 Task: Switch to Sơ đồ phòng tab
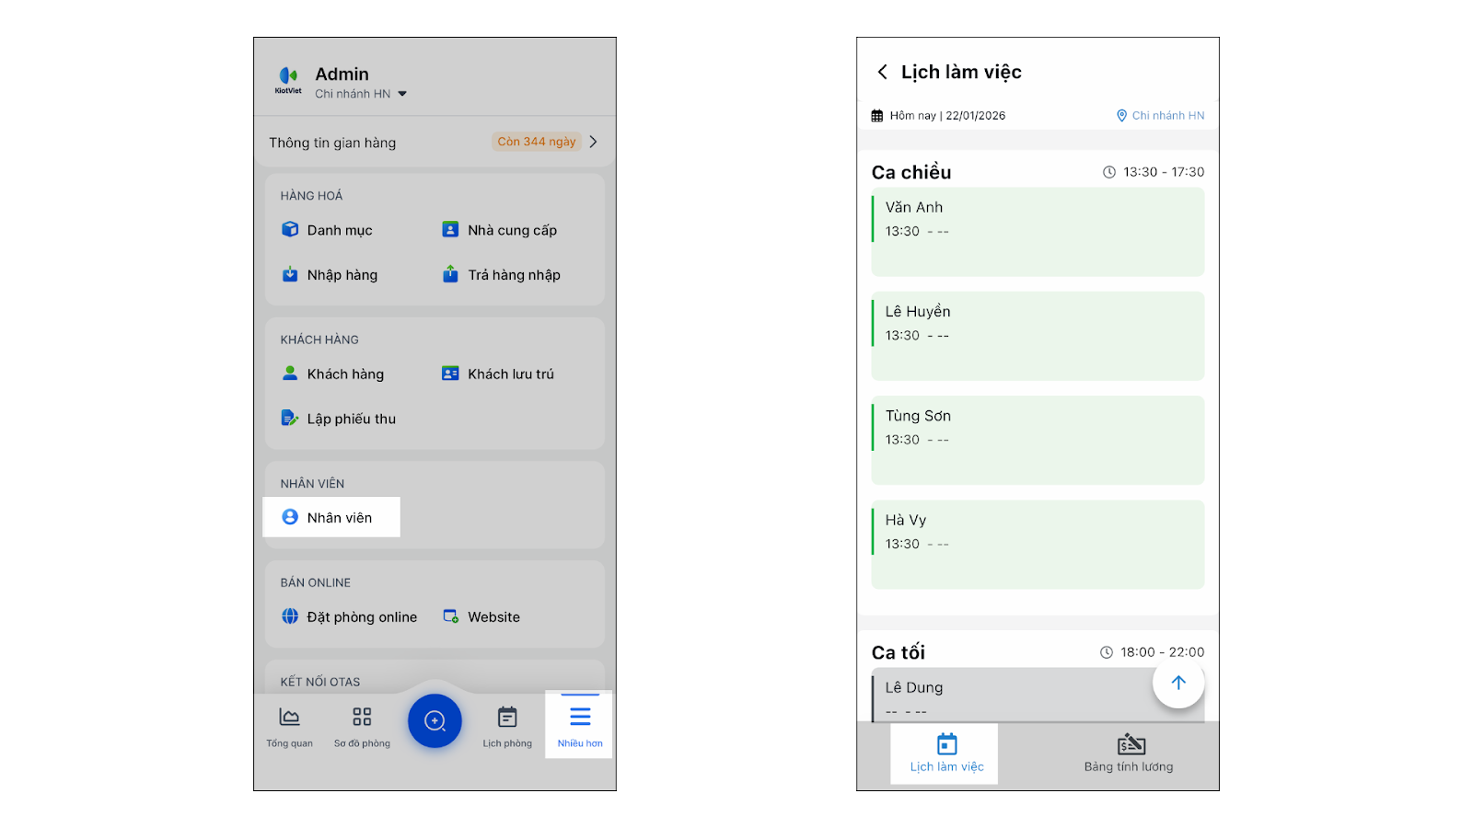pos(362,726)
